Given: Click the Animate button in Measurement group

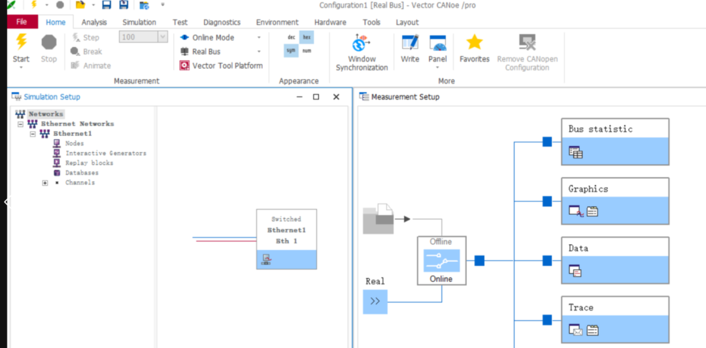Looking at the screenshot, I should pos(90,66).
